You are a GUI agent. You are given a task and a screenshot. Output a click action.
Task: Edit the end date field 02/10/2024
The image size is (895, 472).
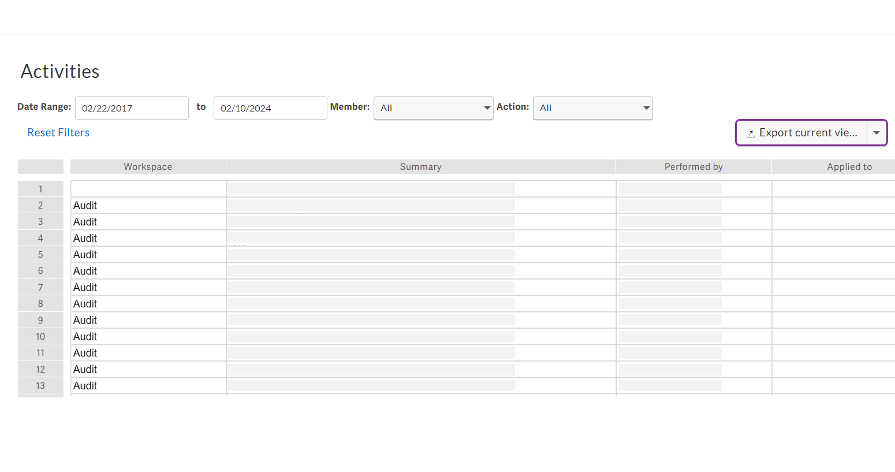pyautogui.click(x=270, y=108)
